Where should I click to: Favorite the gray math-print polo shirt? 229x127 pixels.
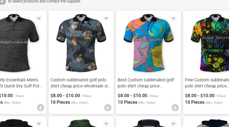[x=39, y=19]
